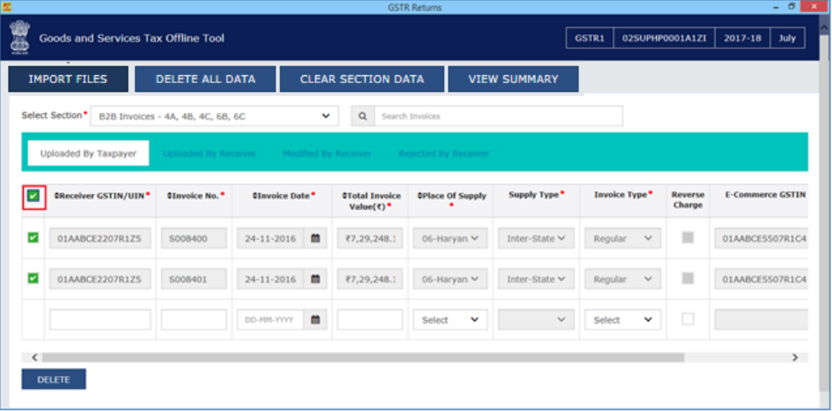Uncheck row checkbox for invoice S008400
Viewport: 832px width, 411px height.
(33, 238)
